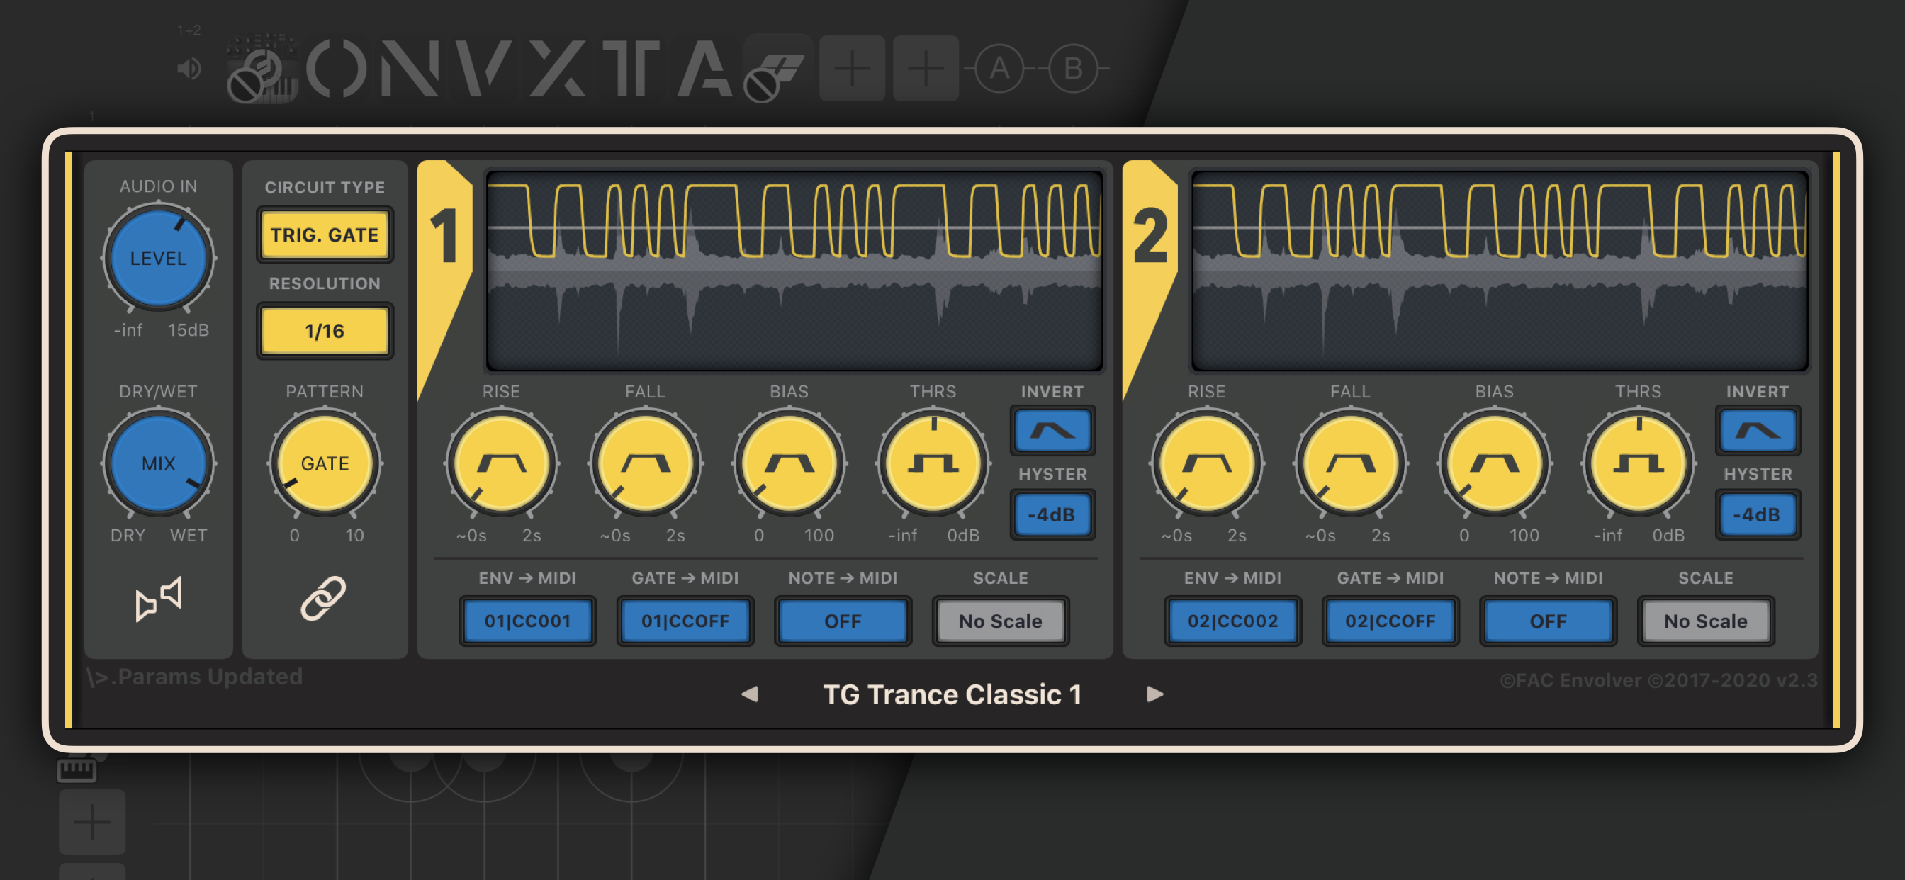Click the TG Trance Classic 1 preset name

tap(952, 694)
